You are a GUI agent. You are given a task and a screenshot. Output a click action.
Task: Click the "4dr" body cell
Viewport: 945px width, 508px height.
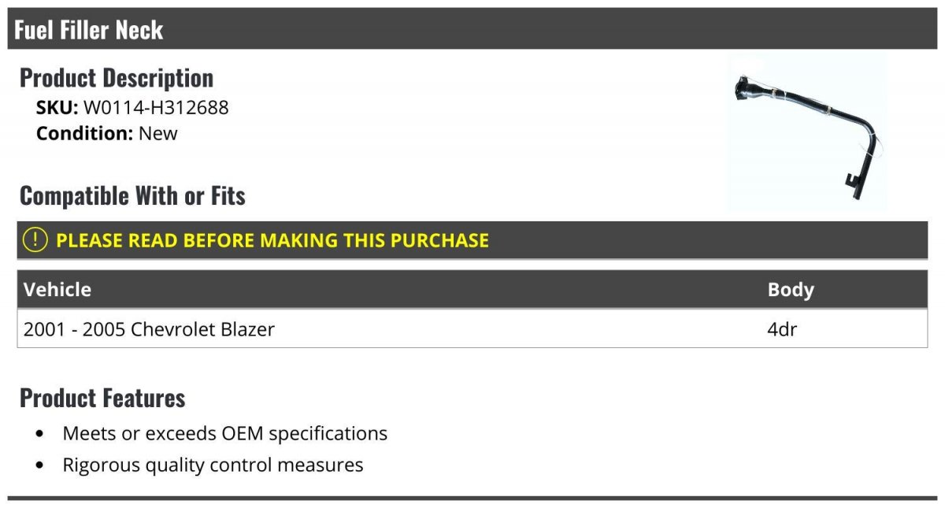pyautogui.click(x=782, y=329)
